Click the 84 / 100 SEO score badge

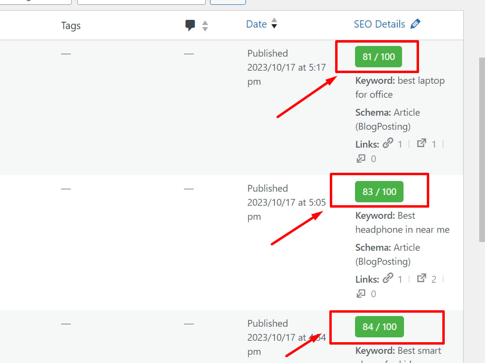380,327
